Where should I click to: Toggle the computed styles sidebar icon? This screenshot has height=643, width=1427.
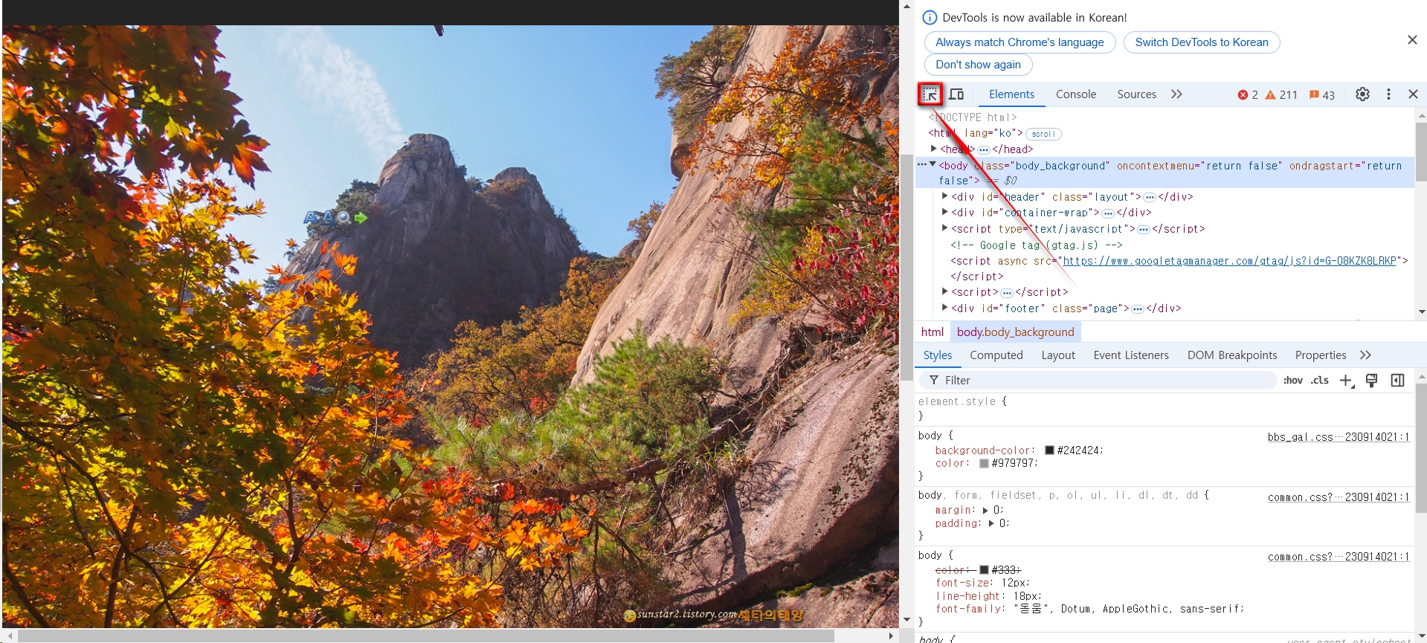[1398, 381]
